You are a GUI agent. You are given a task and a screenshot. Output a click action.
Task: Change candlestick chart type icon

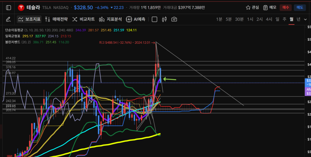164,19
